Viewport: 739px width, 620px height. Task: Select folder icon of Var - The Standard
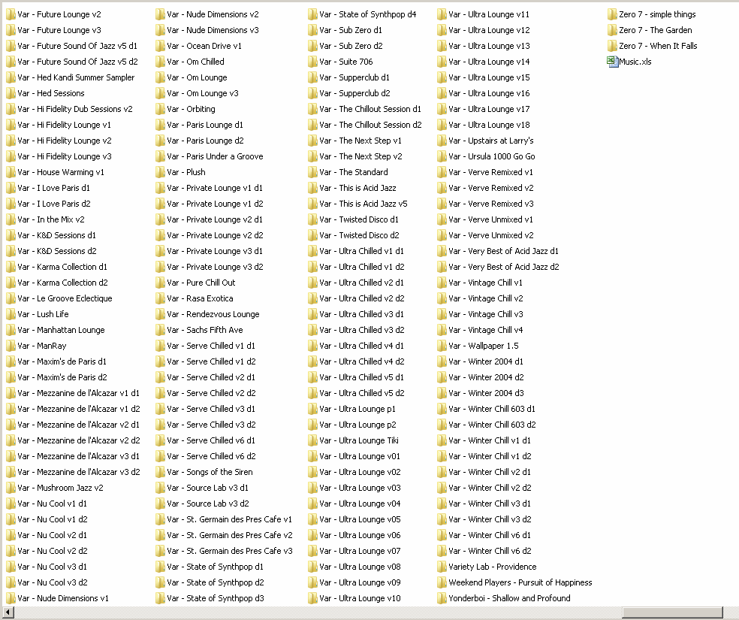(312, 173)
